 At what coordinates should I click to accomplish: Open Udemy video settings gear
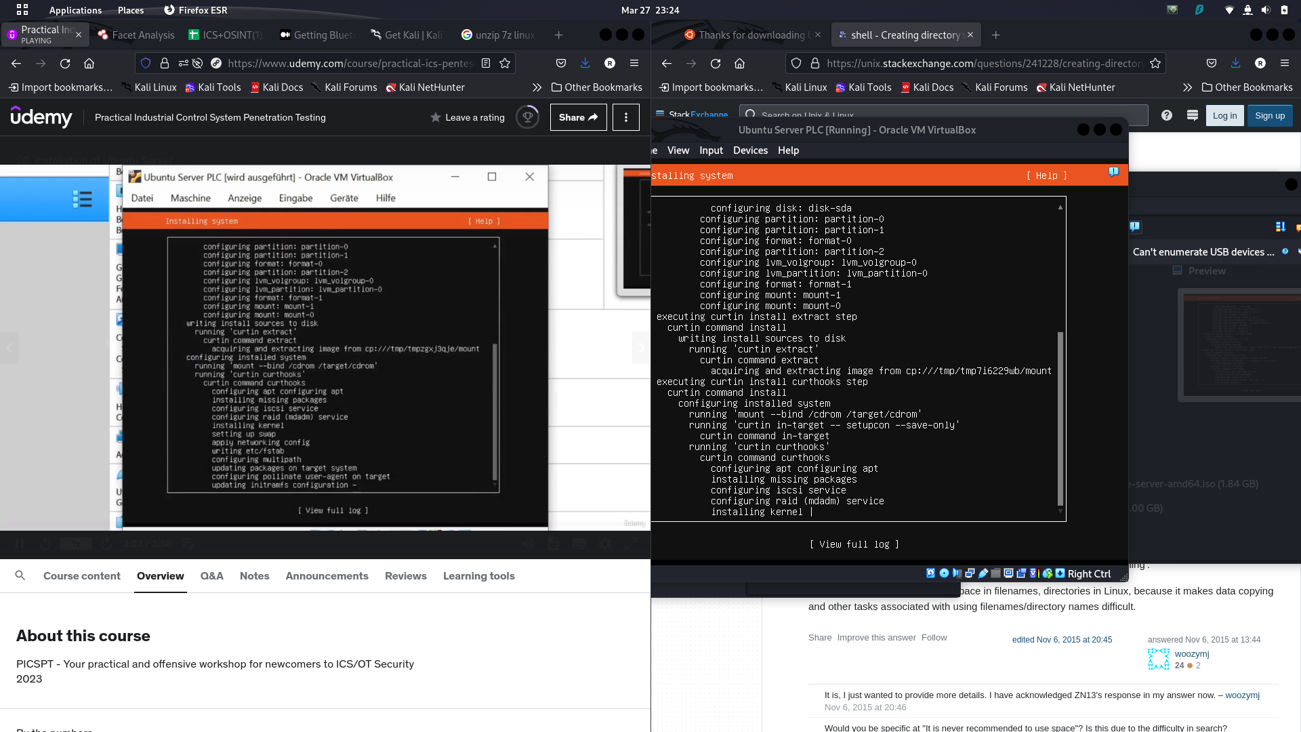pyautogui.click(x=605, y=544)
